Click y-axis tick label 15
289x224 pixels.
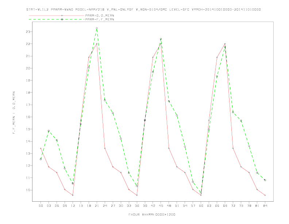(28, 129)
